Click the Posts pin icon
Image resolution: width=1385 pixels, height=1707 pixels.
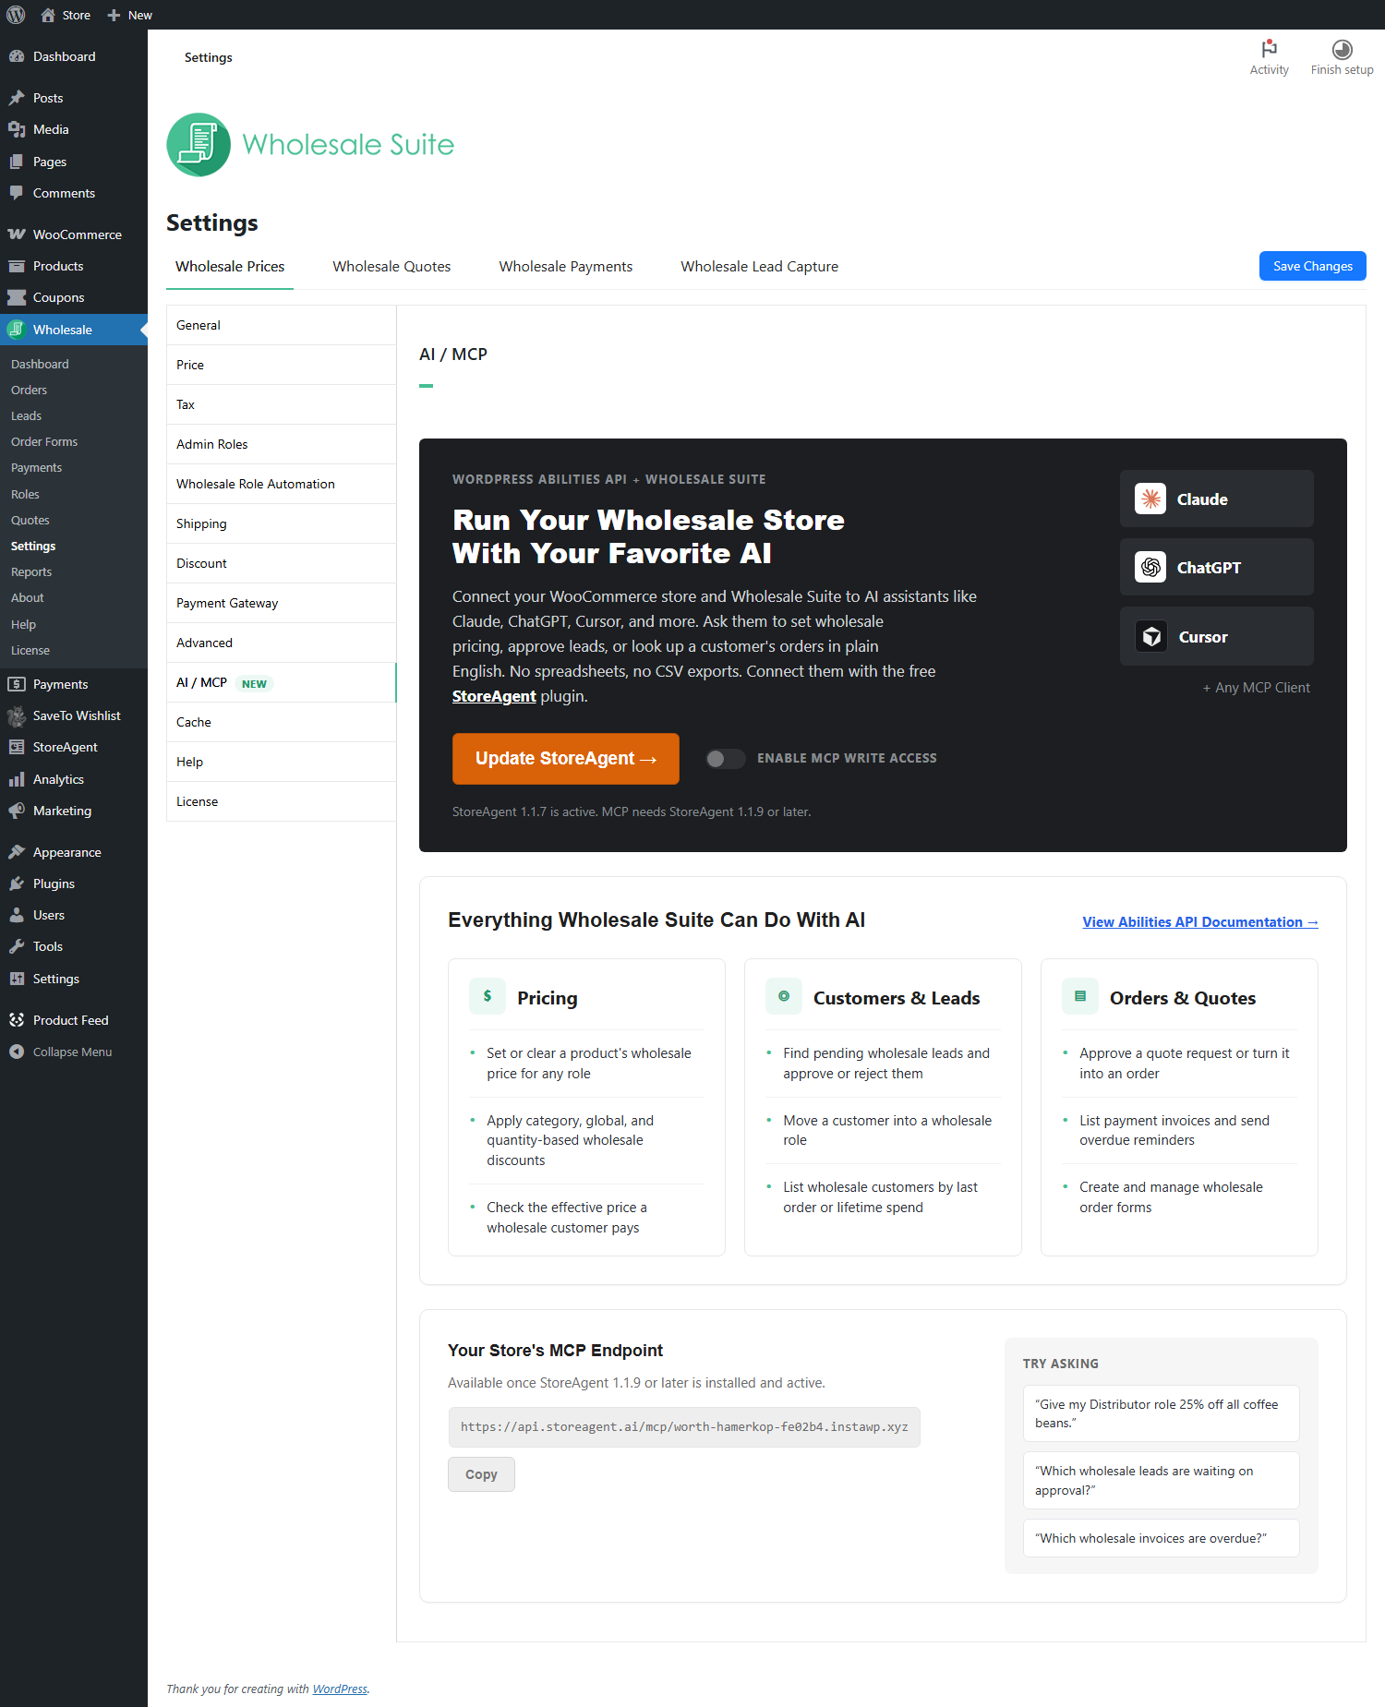click(17, 98)
